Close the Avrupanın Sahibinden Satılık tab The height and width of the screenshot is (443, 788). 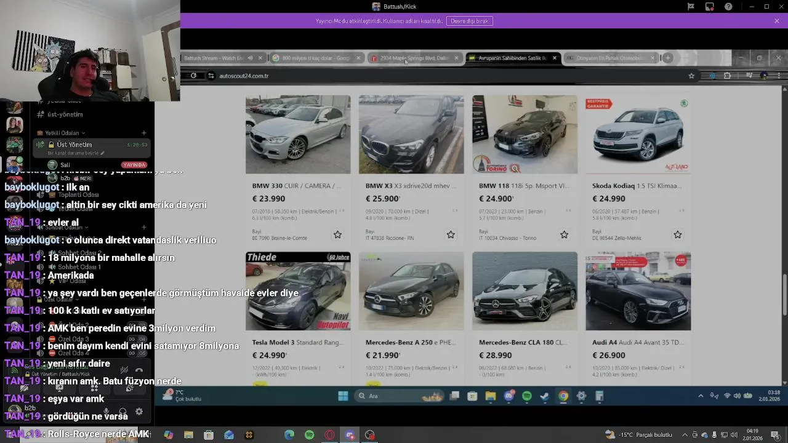pyautogui.click(x=555, y=58)
